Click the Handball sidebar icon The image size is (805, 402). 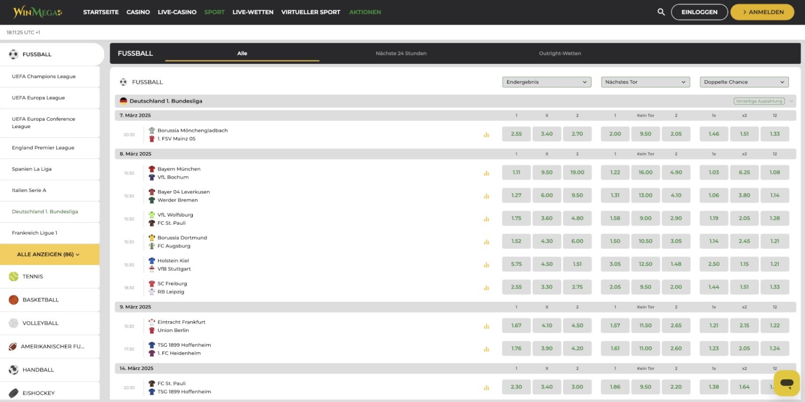tap(14, 370)
